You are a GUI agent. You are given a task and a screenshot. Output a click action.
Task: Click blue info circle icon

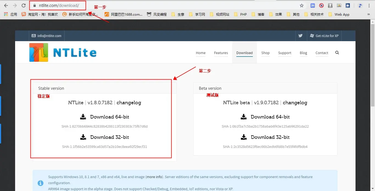pos(40,183)
